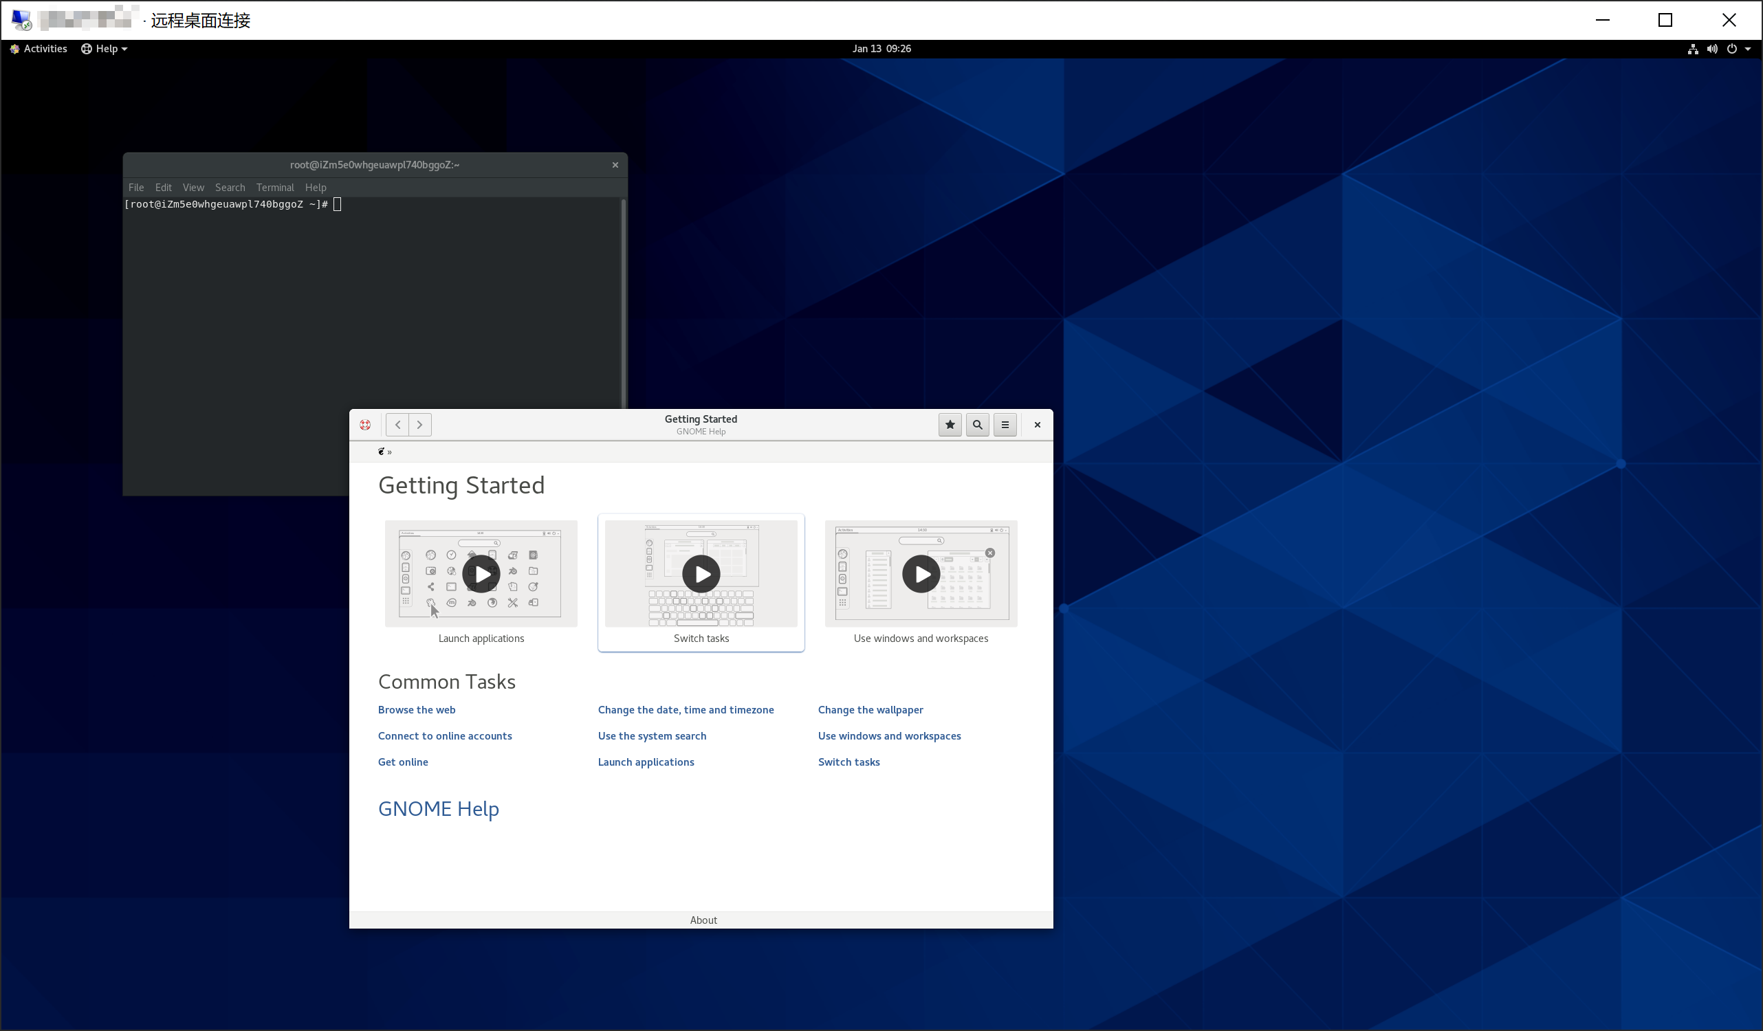Click the power icon in top bar
The width and height of the screenshot is (1763, 1031).
click(1731, 49)
